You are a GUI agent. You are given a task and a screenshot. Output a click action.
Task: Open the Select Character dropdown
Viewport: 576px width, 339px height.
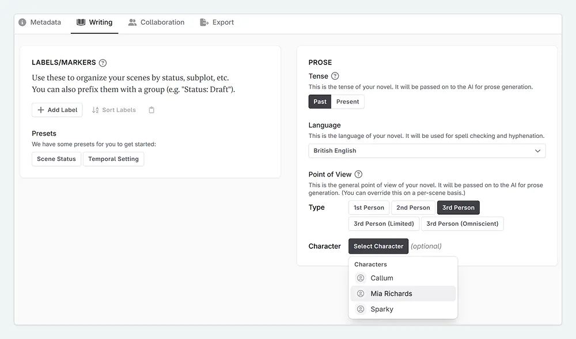[x=378, y=245]
